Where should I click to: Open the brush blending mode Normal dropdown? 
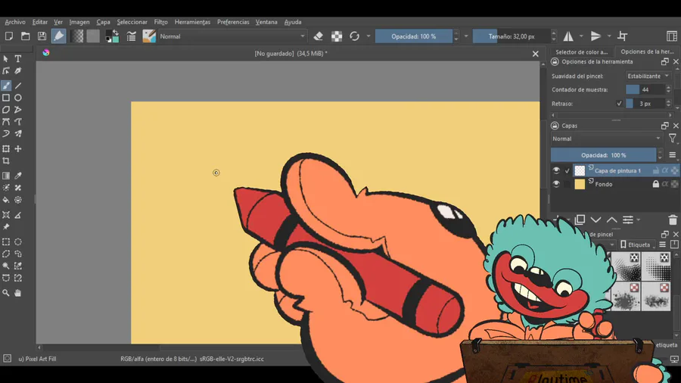(232, 36)
